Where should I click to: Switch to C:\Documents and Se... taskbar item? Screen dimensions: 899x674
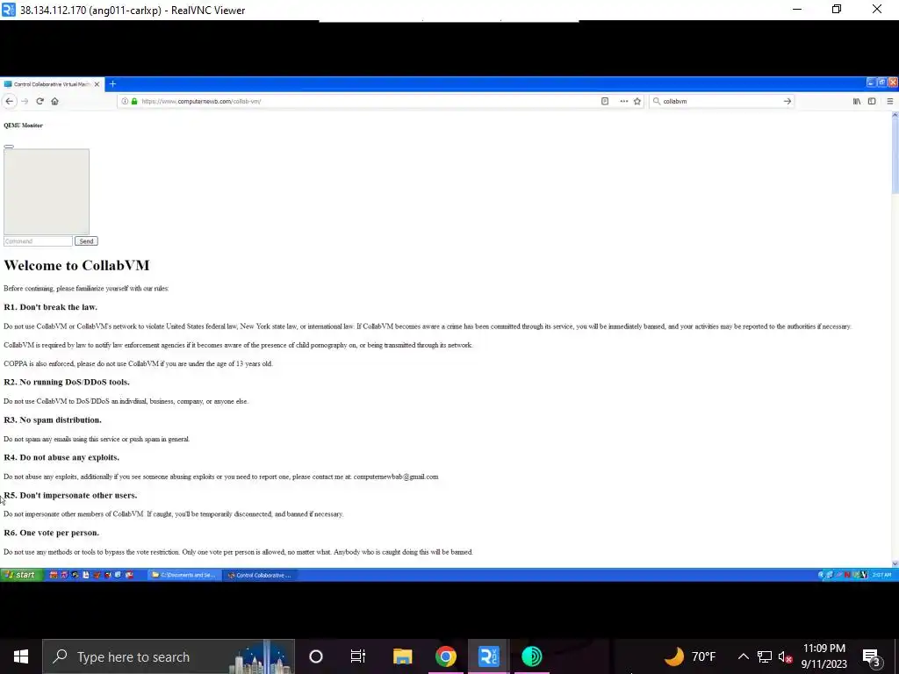[183, 575]
